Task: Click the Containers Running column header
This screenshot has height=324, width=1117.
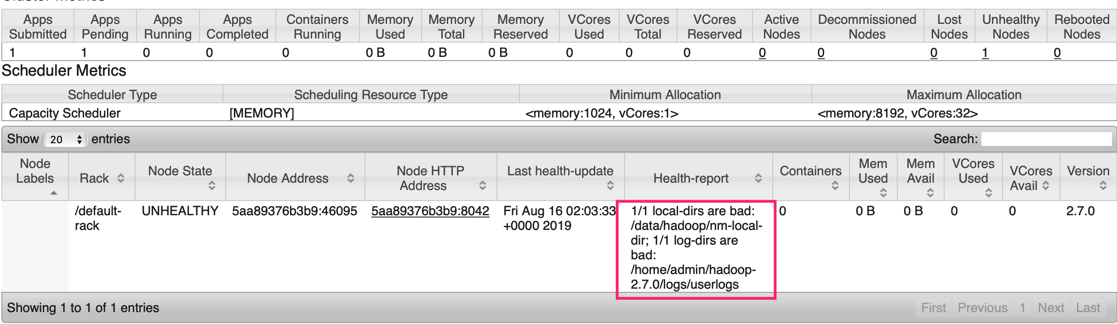Action: pyautogui.click(x=317, y=27)
